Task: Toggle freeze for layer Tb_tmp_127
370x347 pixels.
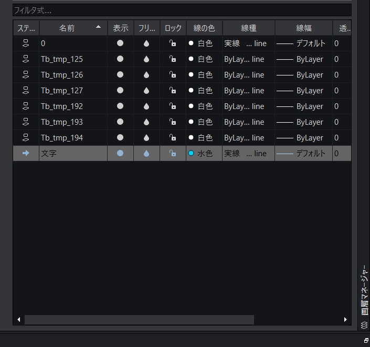Action: click(x=146, y=91)
